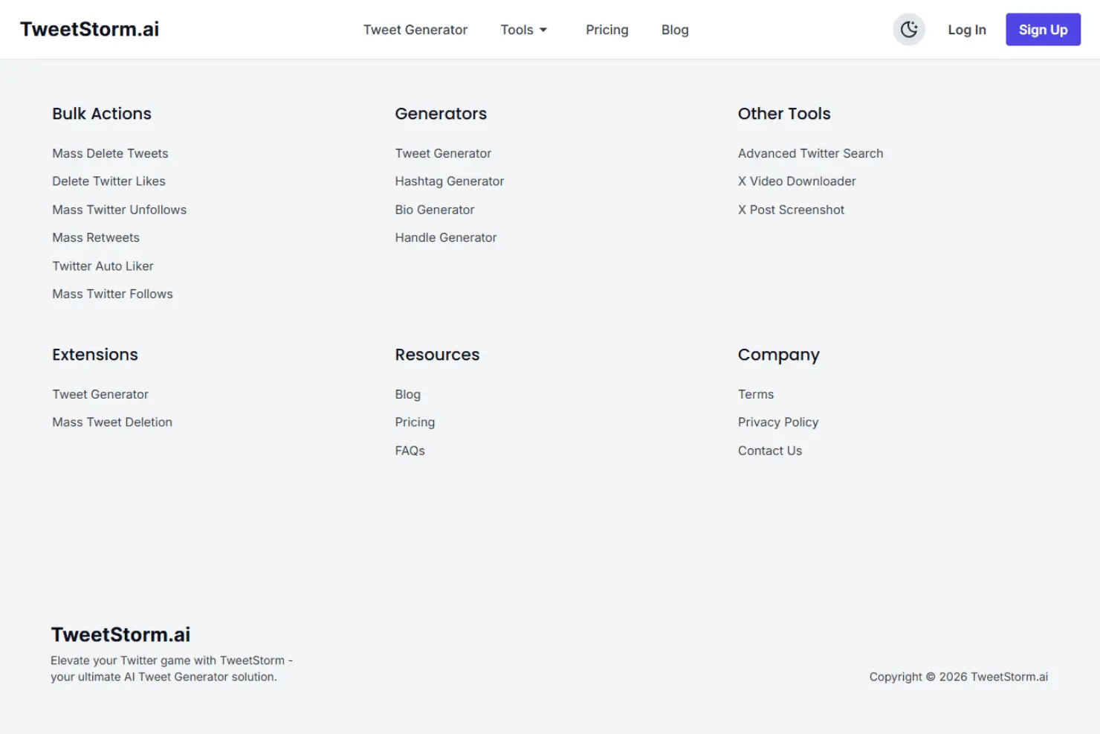1100x734 pixels.
Task: Open Bio Generator link
Action: coord(434,210)
